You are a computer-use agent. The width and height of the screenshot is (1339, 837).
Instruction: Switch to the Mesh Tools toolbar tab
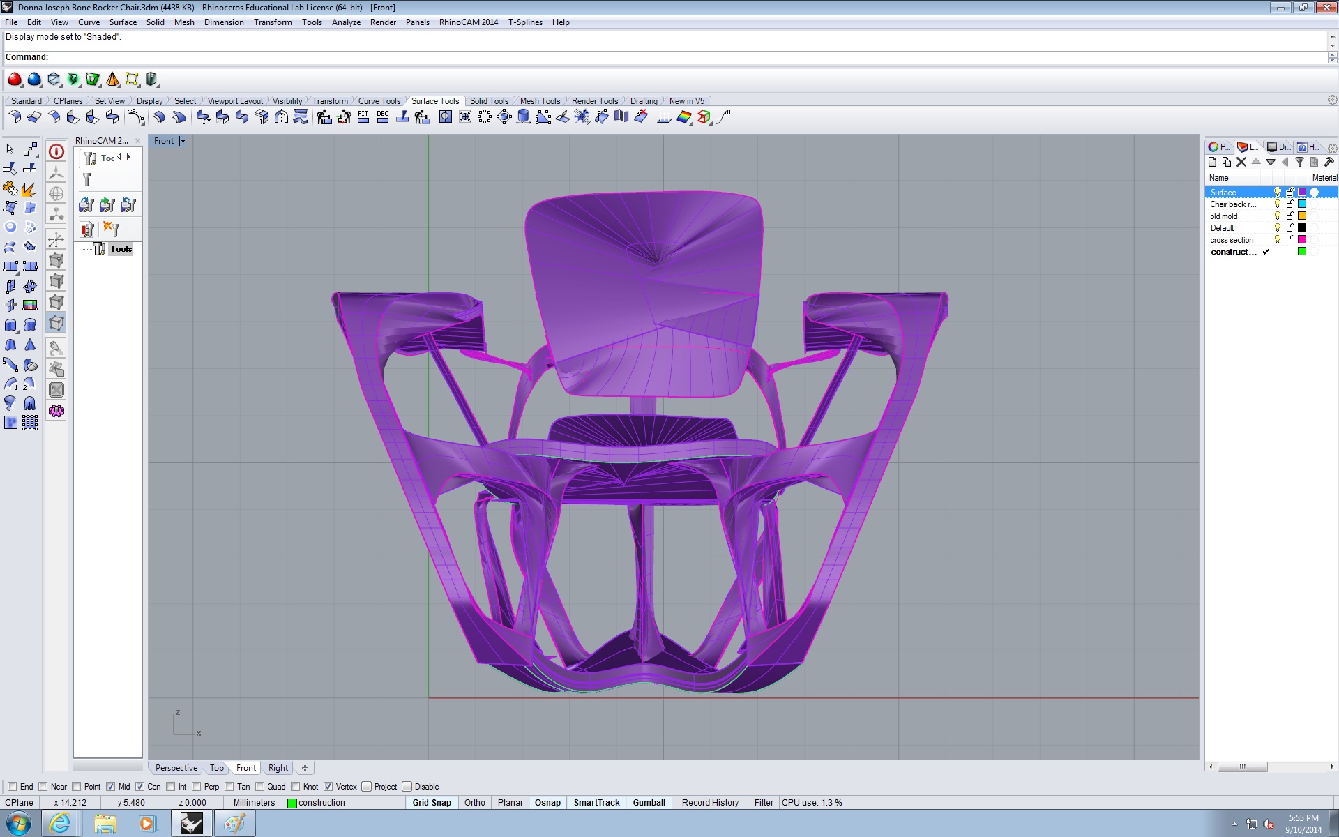540,101
